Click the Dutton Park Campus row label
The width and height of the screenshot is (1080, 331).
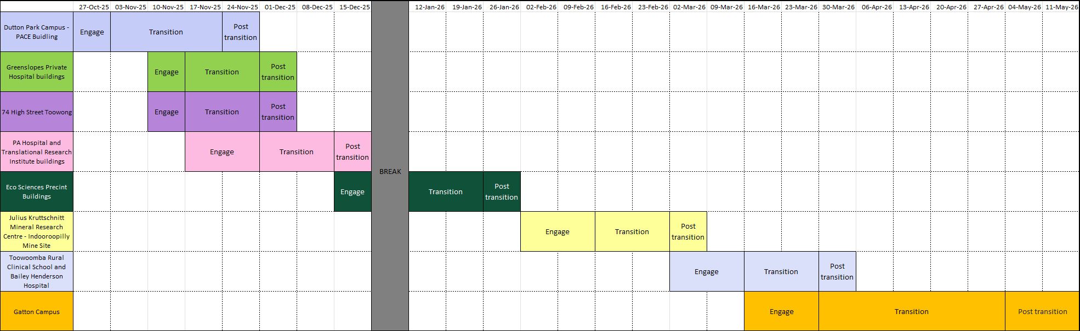(37, 32)
